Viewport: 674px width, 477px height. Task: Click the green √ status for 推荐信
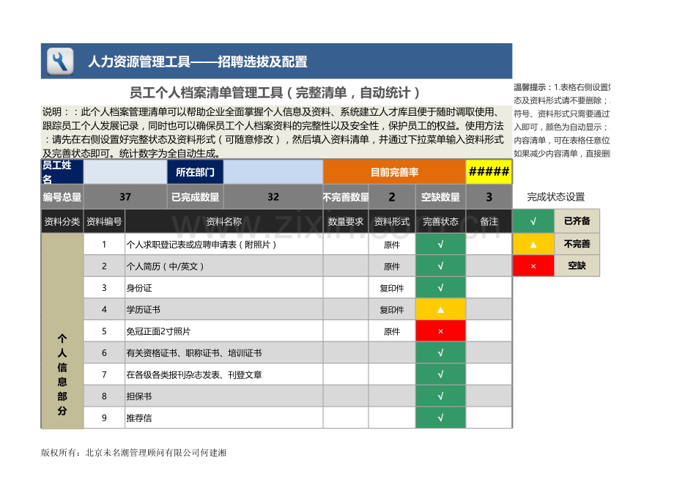coord(440,417)
